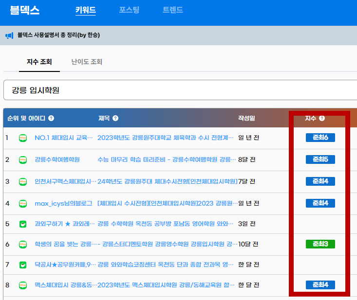Click the 준최6 index badge

point(320,138)
